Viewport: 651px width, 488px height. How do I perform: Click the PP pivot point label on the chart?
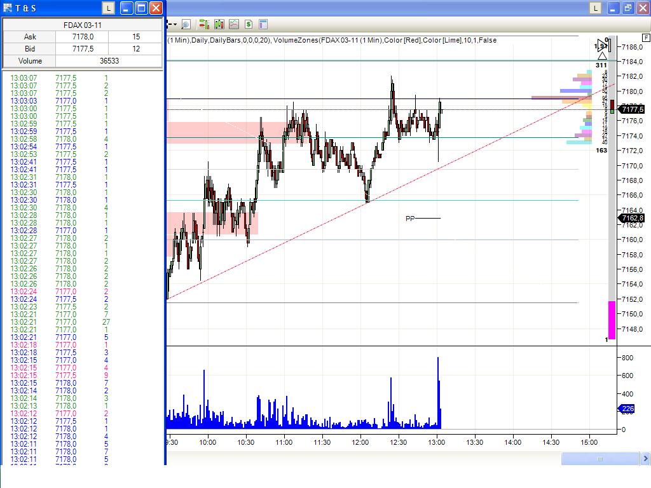(410, 219)
